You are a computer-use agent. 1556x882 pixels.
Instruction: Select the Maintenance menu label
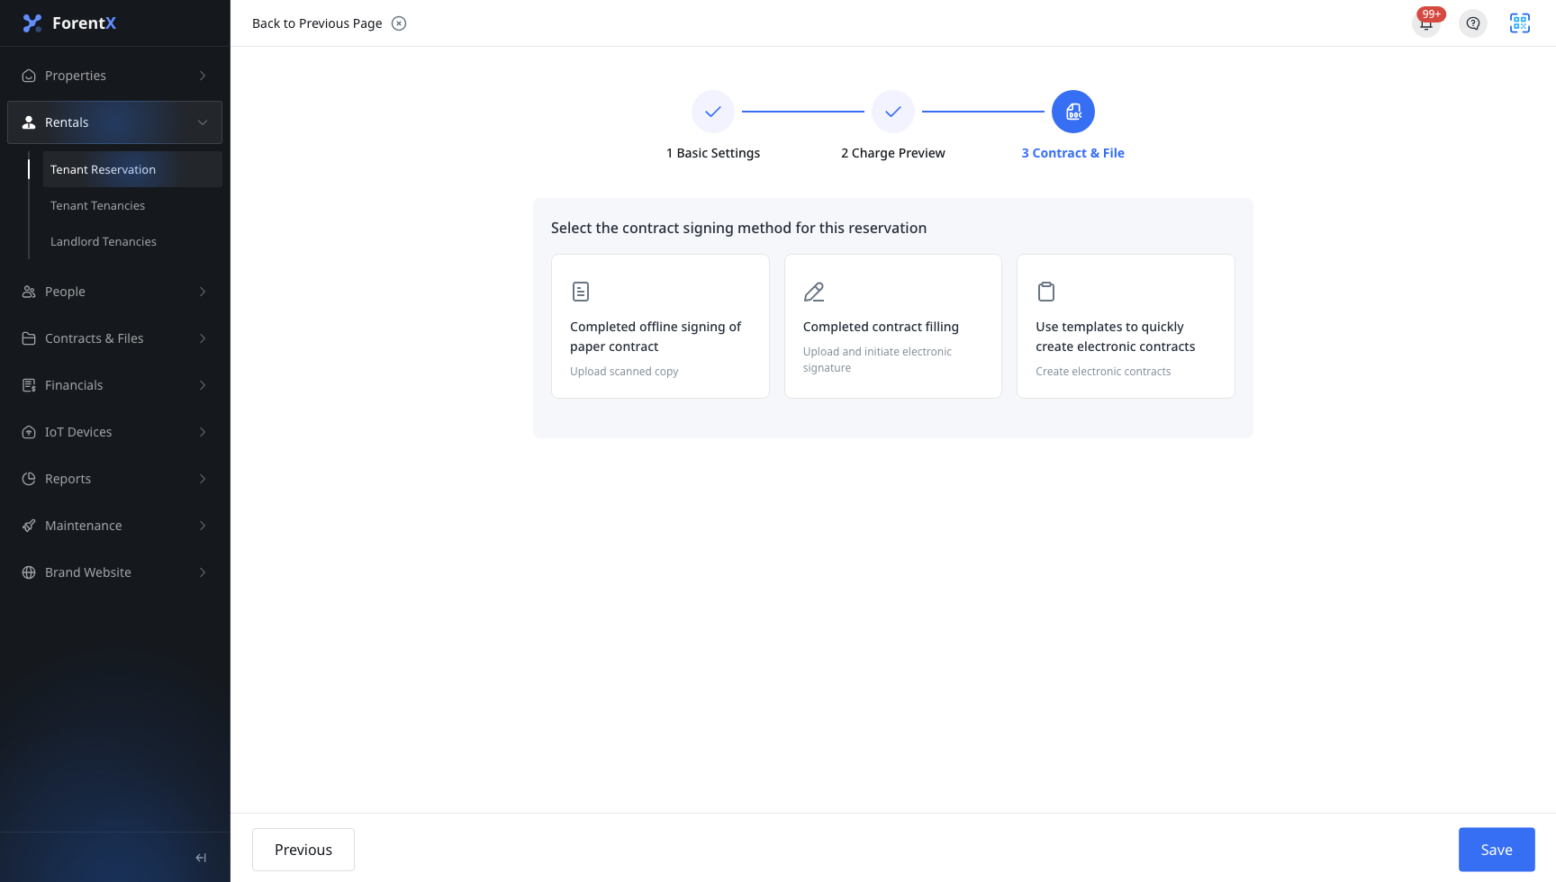coord(84,526)
